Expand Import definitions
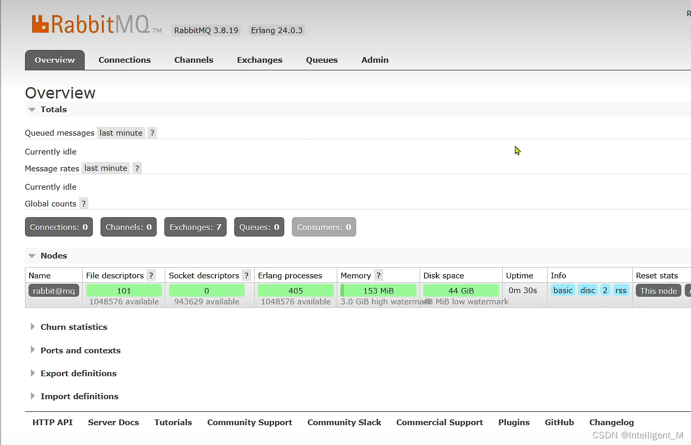The width and height of the screenshot is (691, 445). tap(74, 397)
